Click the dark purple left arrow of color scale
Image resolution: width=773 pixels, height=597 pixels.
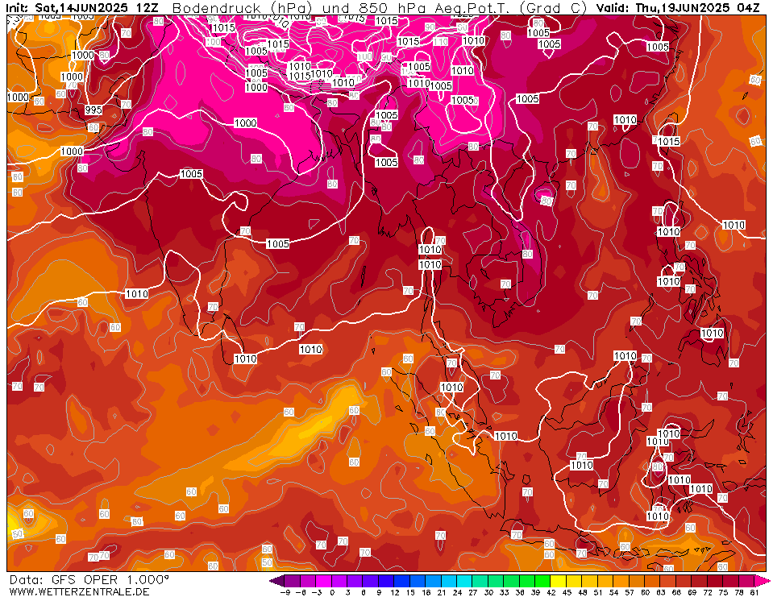[277, 580]
